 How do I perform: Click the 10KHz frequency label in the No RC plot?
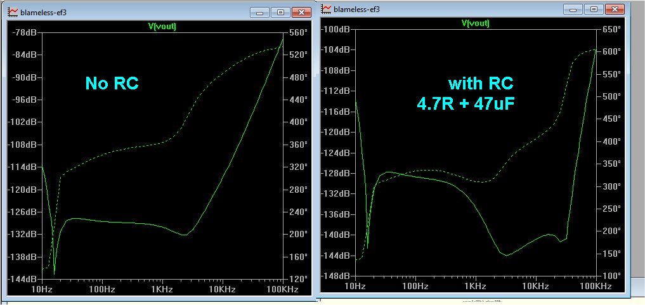click(223, 288)
